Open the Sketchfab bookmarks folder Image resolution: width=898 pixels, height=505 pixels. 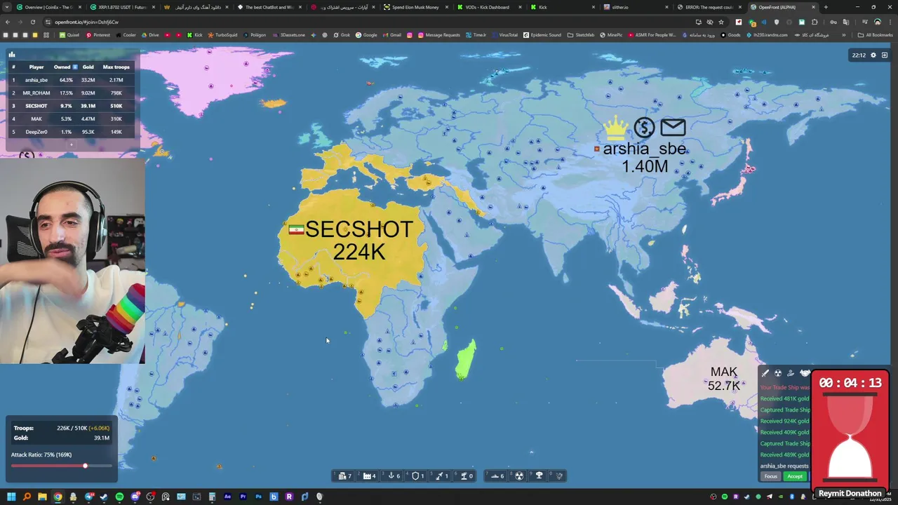[581, 35]
